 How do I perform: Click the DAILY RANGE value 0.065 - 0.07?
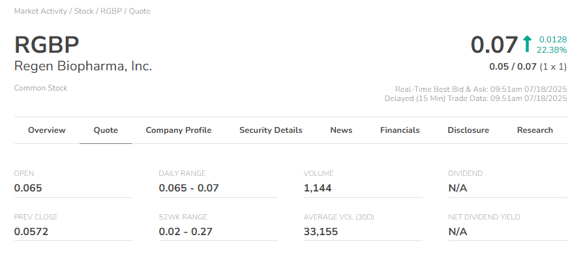tap(188, 188)
